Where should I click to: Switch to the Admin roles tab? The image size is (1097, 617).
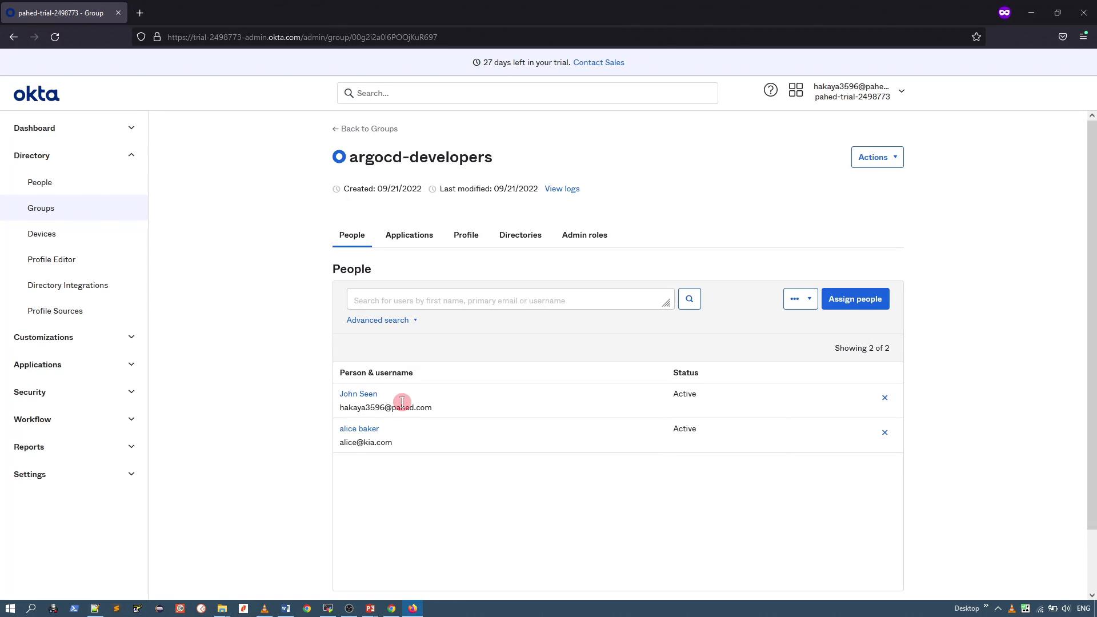point(584,235)
